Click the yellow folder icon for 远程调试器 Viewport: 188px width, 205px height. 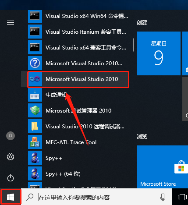35,126
